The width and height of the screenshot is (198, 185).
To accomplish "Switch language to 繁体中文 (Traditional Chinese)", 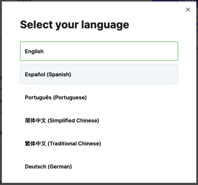I will pyautogui.click(x=99, y=143).
